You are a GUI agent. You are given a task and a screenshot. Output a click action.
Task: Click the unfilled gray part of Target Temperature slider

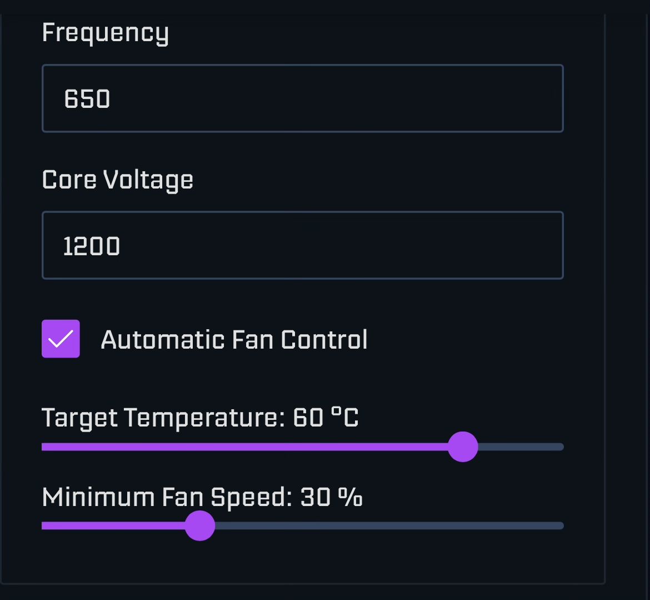(x=521, y=447)
